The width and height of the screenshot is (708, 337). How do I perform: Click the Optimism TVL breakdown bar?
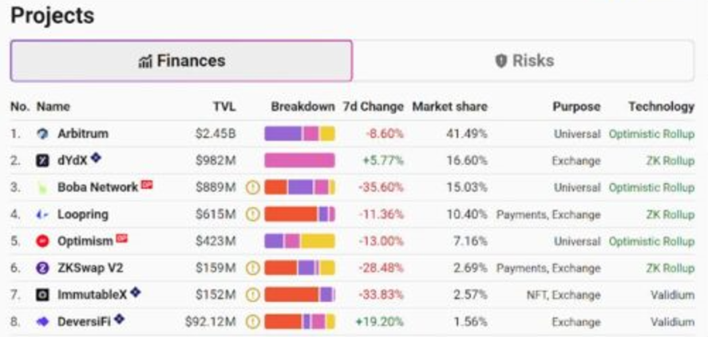click(299, 241)
